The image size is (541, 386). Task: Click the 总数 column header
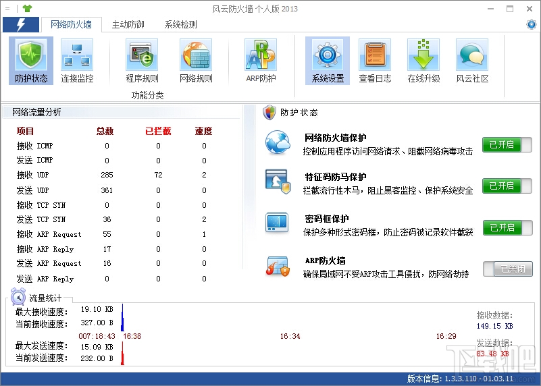[105, 131]
